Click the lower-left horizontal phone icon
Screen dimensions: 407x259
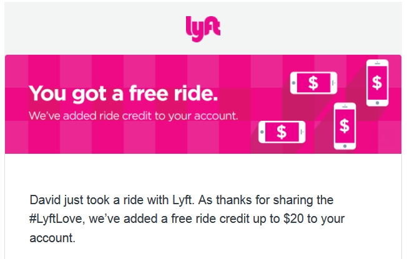(x=282, y=132)
